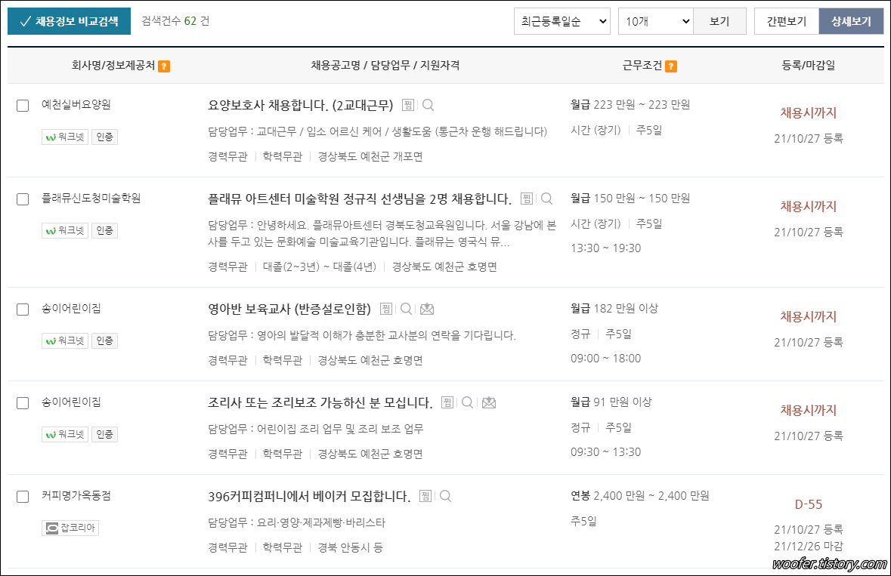Click help icon beside 근무조건 header
The width and height of the screenshot is (891, 576).
click(x=671, y=66)
